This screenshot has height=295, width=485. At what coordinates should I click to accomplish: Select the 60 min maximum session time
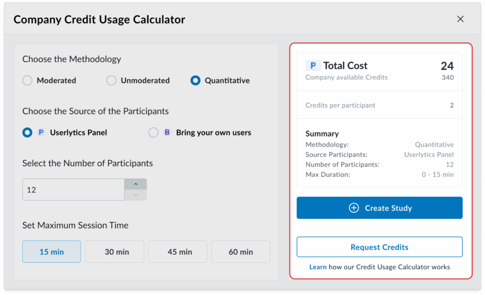(x=241, y=251)
